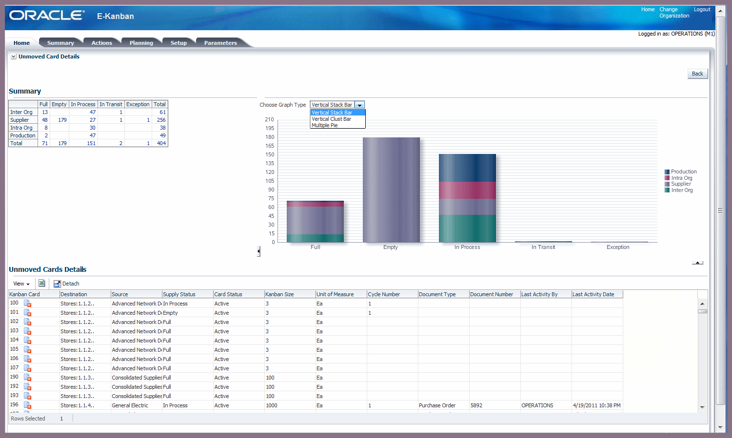Sort by Card Status column header
This screenshot has height=438, width=732.
pyautogui.click(x=239, y=294)
